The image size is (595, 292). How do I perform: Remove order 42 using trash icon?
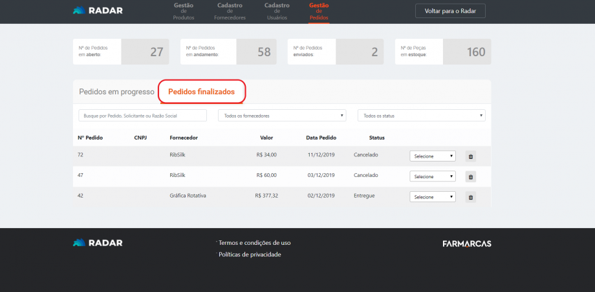click(471, 197)
